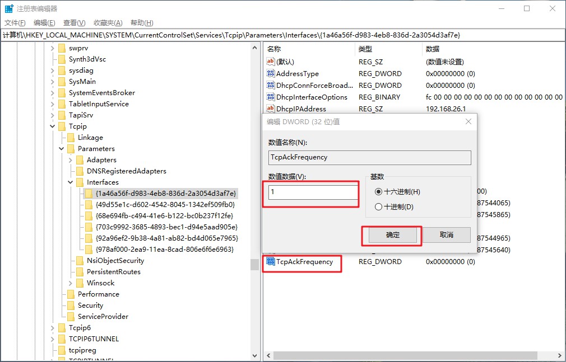Click the 确定 button

(391, 235)
